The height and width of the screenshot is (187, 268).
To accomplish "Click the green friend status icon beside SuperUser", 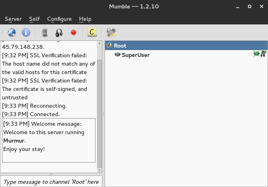I will click(256, 54).
